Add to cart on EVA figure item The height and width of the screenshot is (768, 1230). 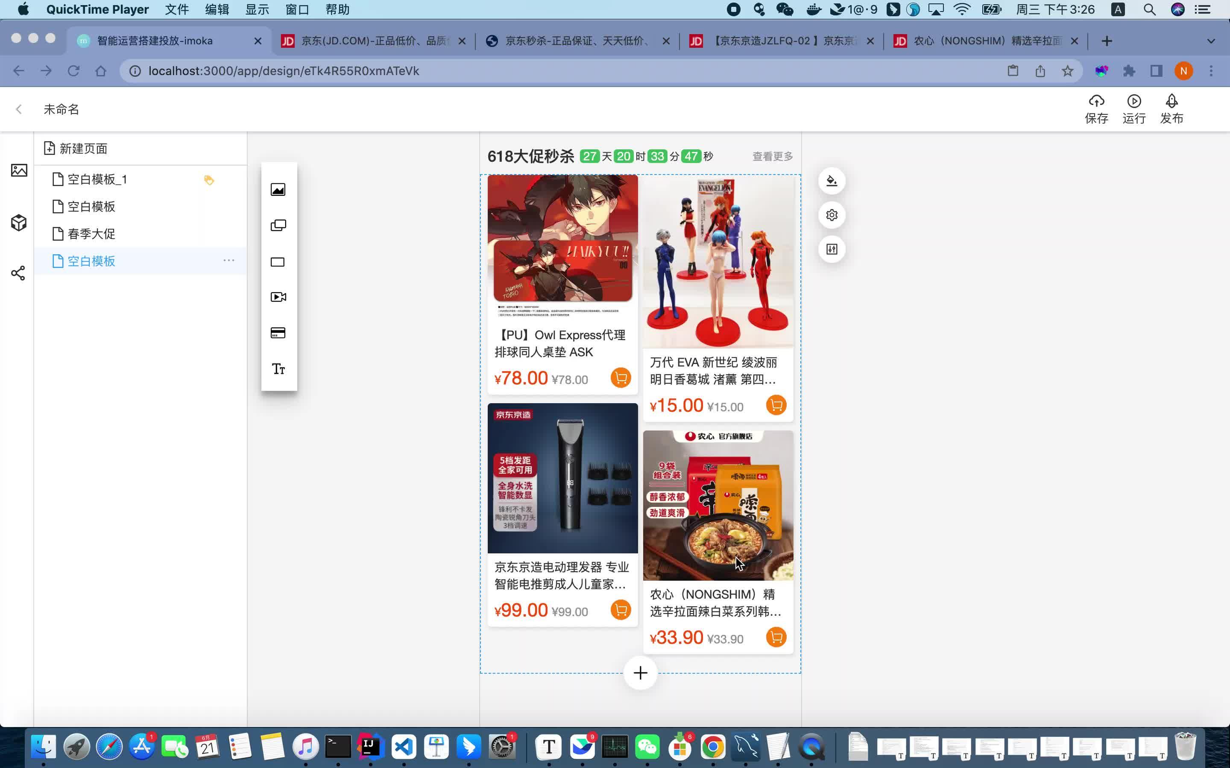tap(776, 405)
